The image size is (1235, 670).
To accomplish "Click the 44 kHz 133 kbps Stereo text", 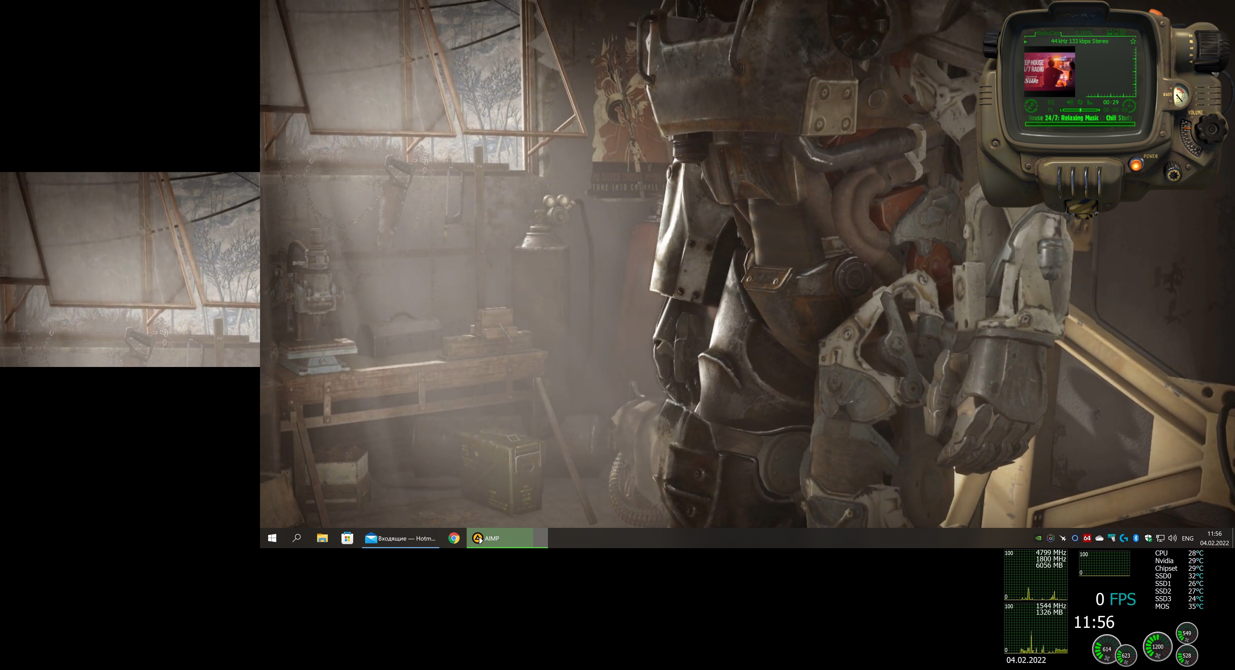I will tap(1080, 41).
